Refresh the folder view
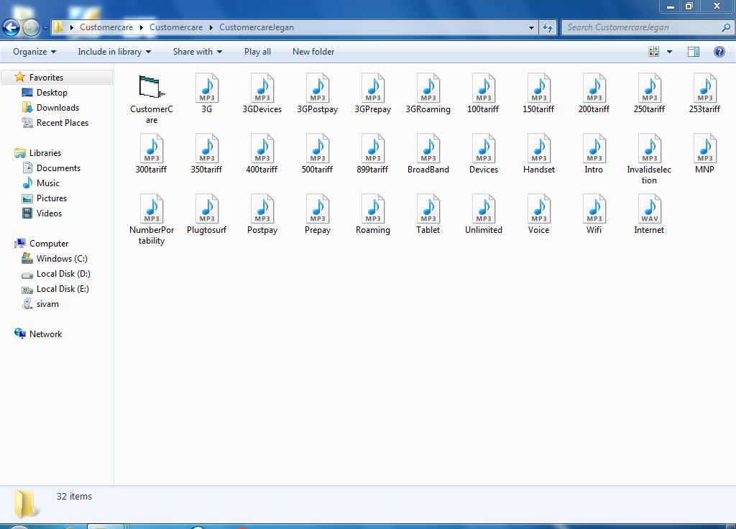This screenshot has height=529, width=736. pos(548,28)
